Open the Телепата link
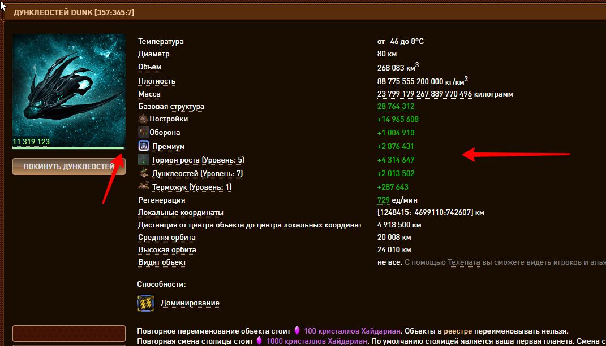Image resolution: width=606 pixels, height=346 pixels. (463, 262)
